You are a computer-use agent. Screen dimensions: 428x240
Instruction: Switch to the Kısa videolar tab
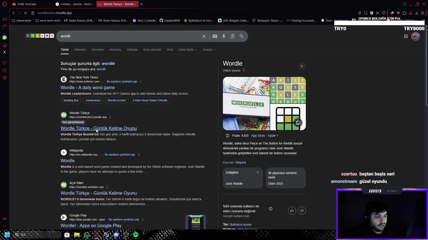pos(152,50)
